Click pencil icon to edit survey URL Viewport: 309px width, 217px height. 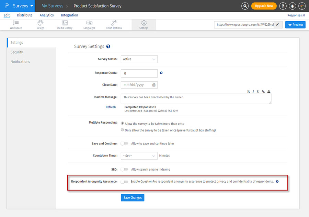pos(277,25)
